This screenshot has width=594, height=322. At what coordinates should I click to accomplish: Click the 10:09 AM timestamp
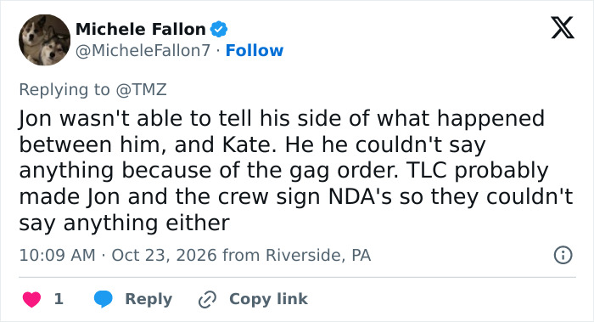tap(57, 255)
